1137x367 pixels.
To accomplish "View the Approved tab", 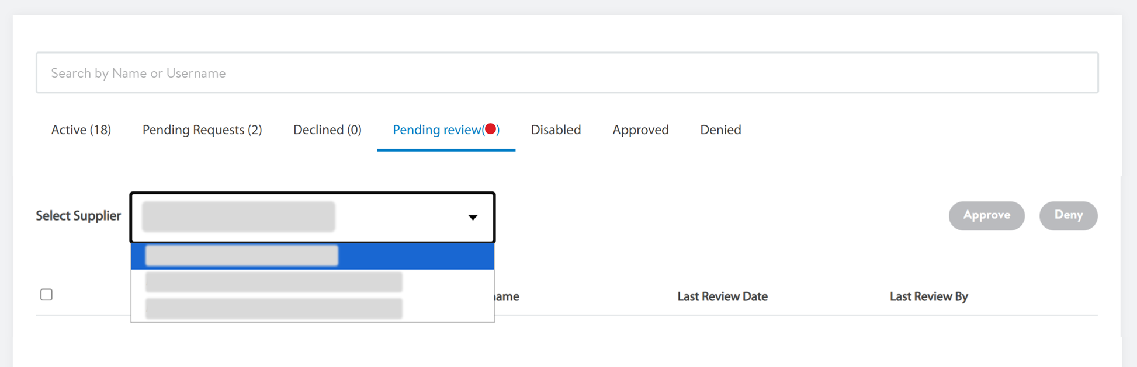I will pos(640,130).
